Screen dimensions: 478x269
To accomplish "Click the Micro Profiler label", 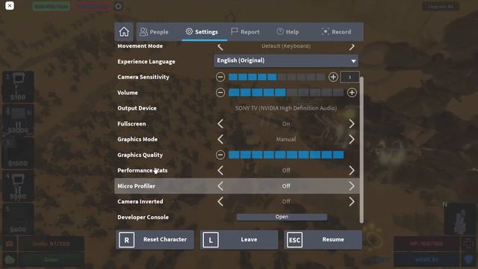I will pyautogui.click(x=136, y=186).
